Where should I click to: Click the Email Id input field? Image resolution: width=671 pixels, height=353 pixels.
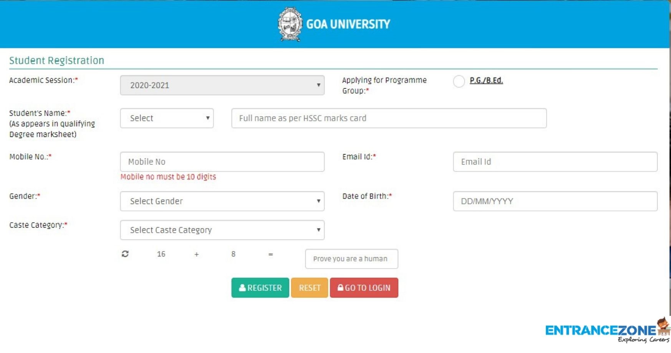(555, 161)
